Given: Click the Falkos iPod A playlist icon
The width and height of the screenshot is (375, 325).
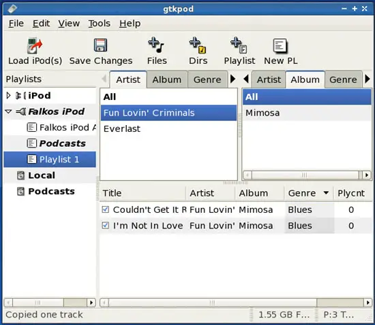Looking at the screenshot, I should (32, 127).
